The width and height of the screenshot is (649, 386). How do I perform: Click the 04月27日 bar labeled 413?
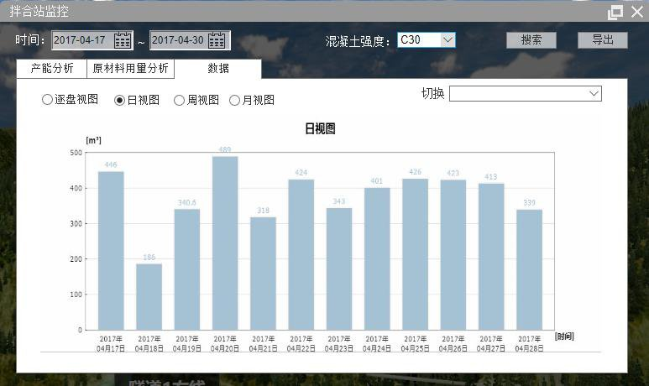(491, 257)
